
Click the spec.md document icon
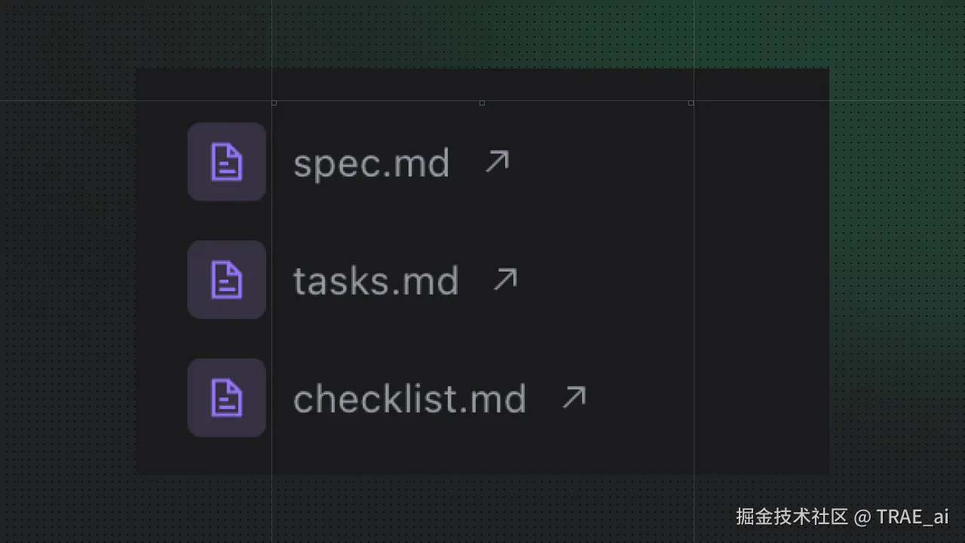click(227, 162)
